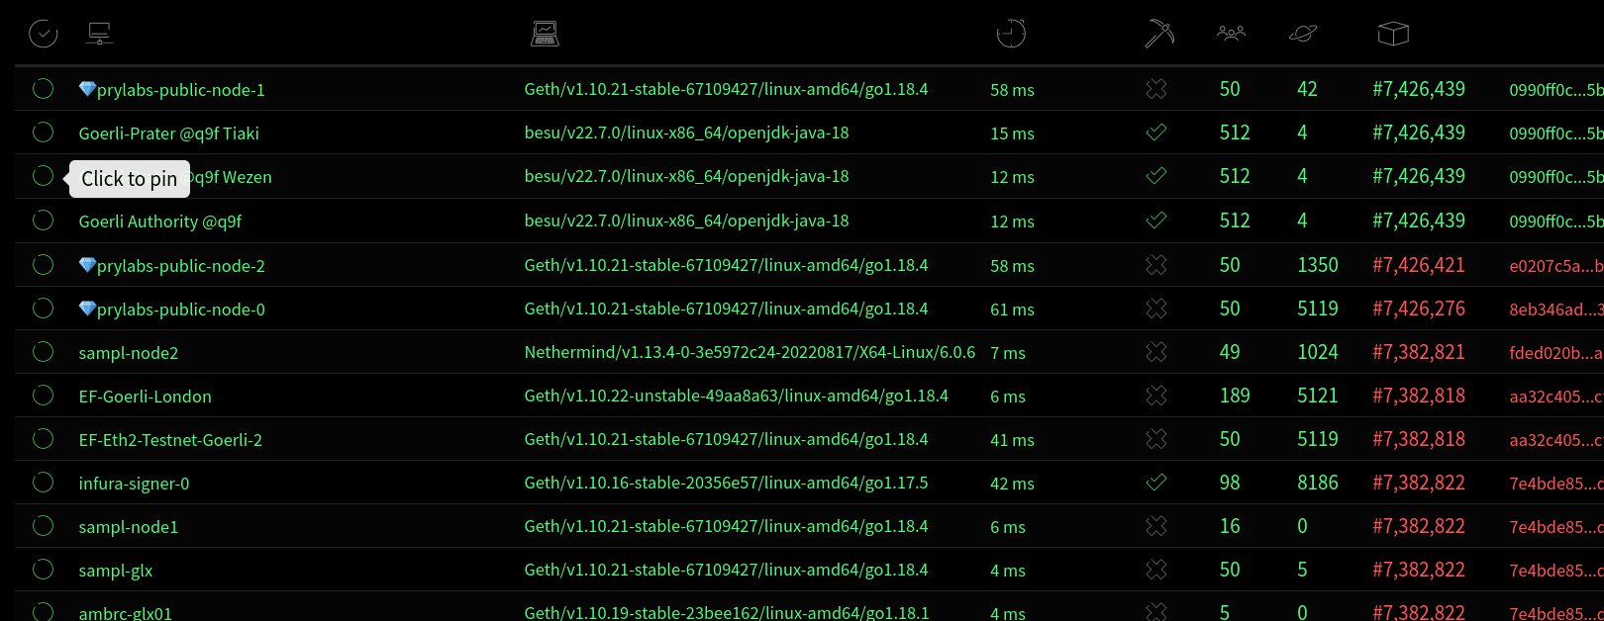The image size is (1604, 621).
Task: Click mining checkmark in Goerli Authority @q9f row
Action: (1155, 221)
